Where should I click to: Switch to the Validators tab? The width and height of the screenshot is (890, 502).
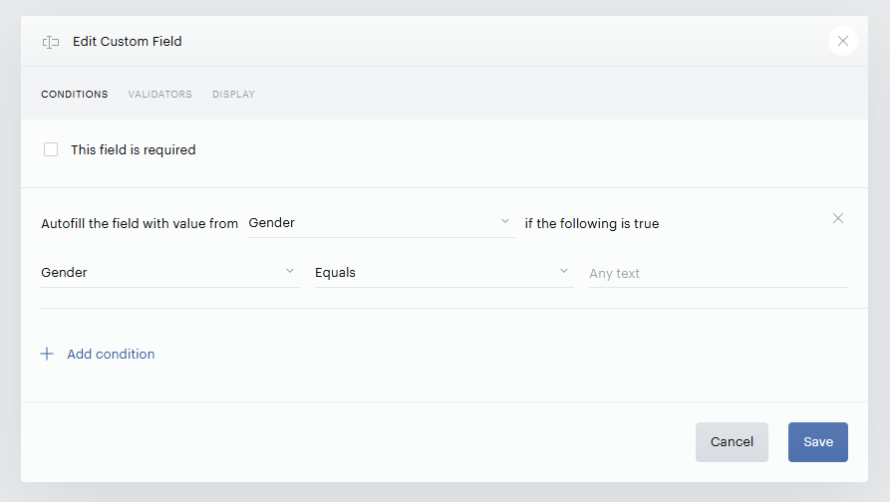(160, 95)
